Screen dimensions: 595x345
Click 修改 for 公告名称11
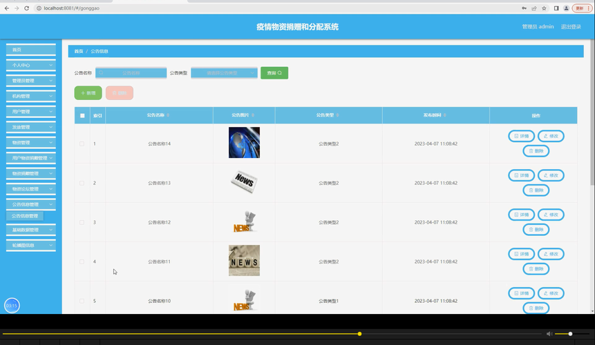pyautogui.click(x=551, y=254)
